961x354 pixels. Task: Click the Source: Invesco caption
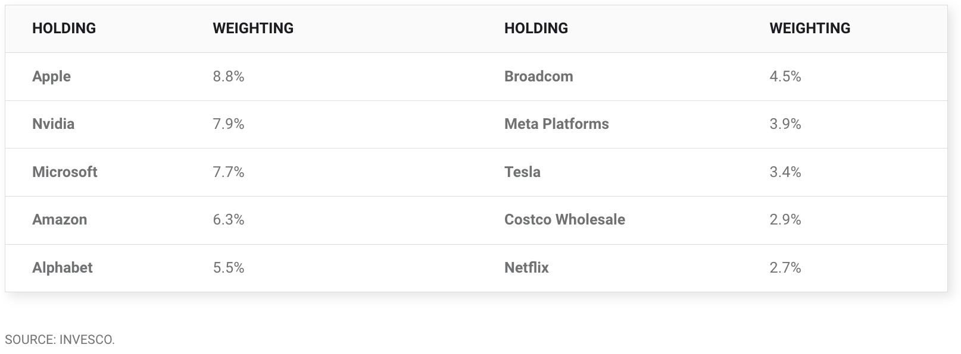[x=60, y=340]
